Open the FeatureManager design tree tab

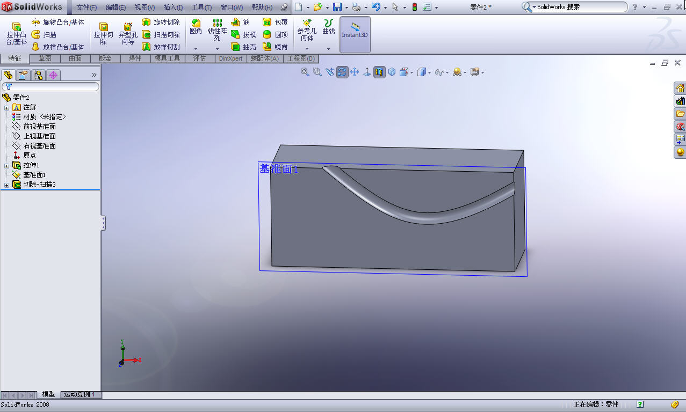point(8,75)
